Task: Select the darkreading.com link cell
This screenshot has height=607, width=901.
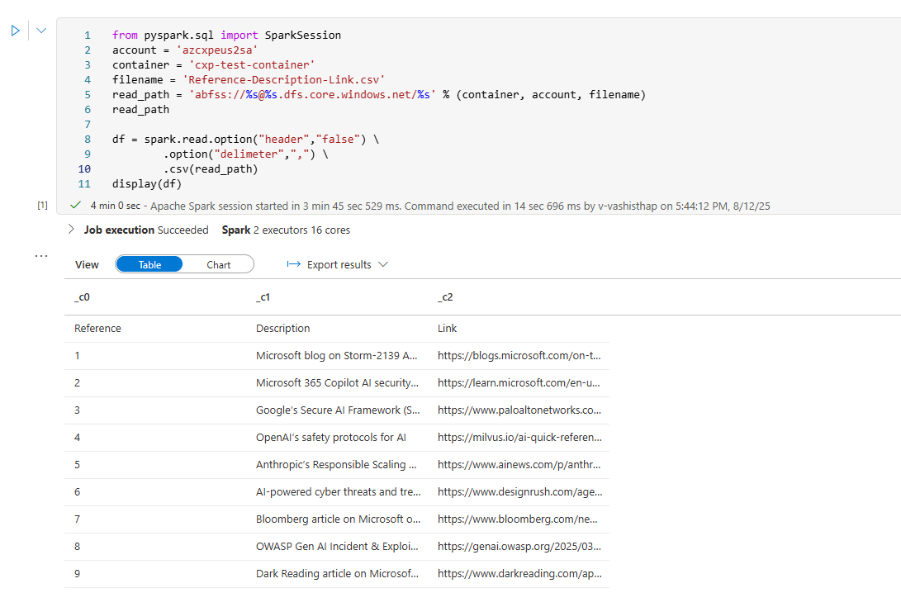Action: pyautogui.click(x=520, y=574)
